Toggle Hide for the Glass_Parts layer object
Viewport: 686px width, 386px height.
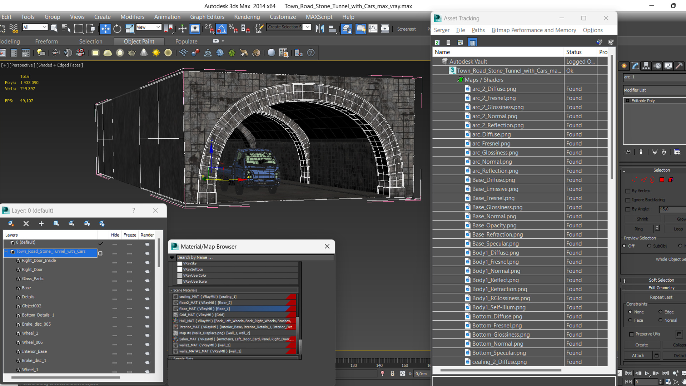click(115, 281)
